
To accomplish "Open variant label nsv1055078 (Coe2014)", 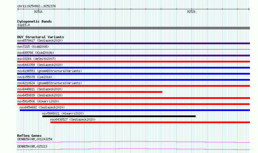I will [35, 77].
